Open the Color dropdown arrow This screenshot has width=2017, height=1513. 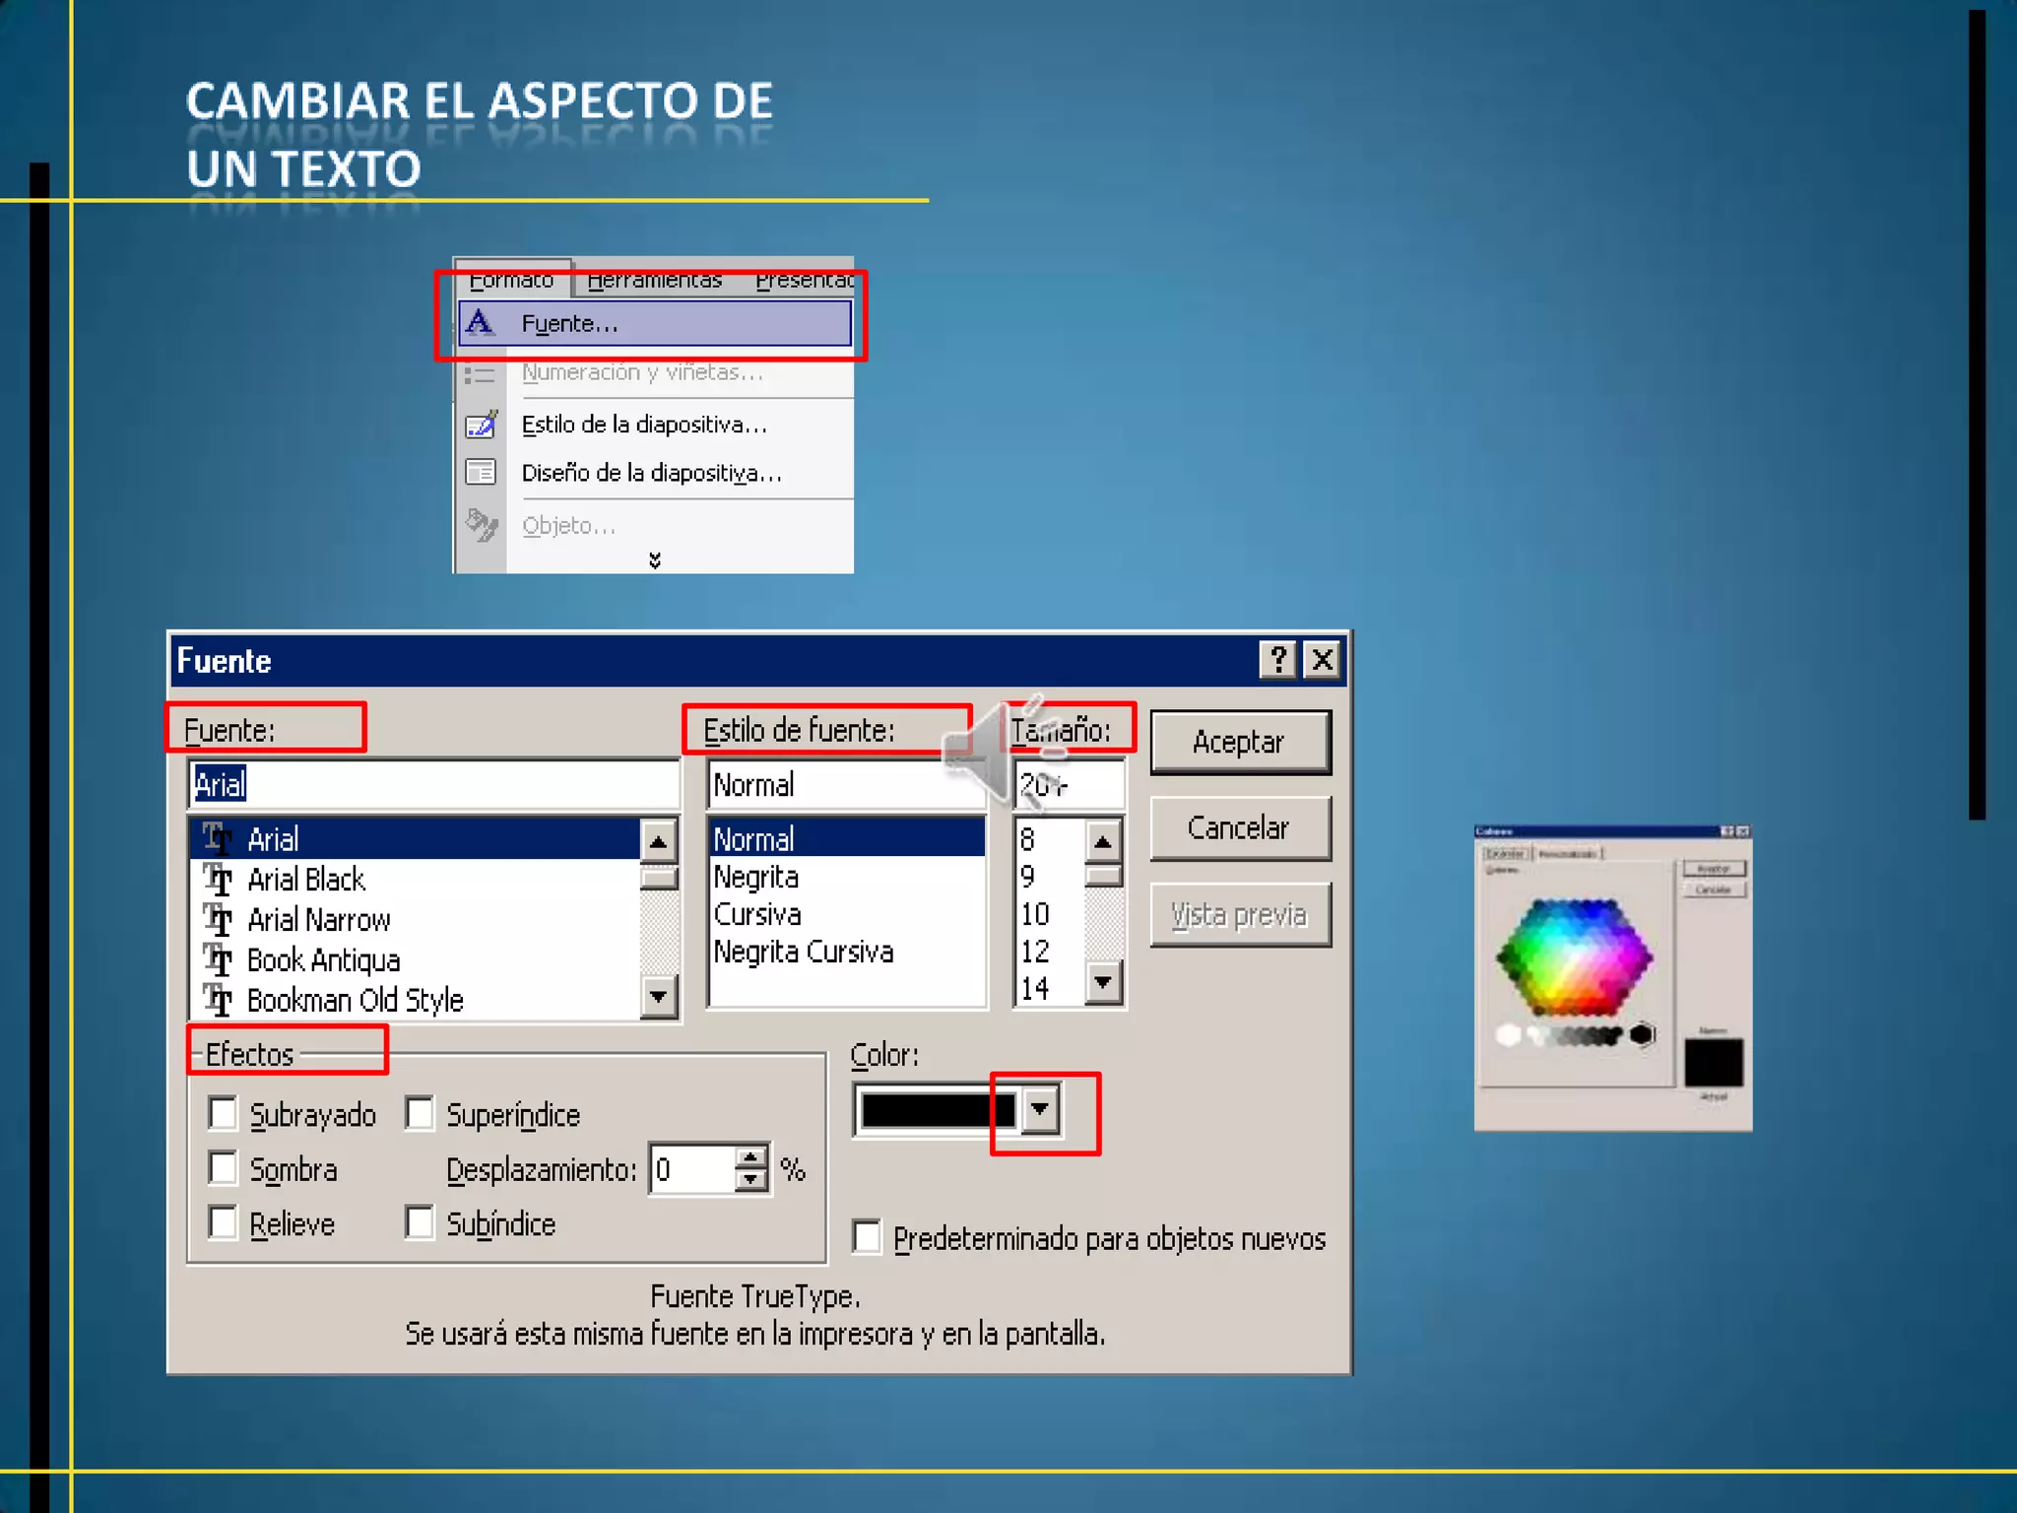1040,1110
